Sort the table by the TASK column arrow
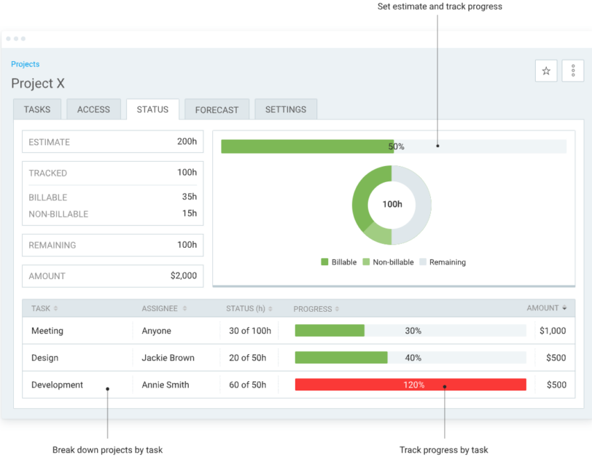 point(57,308)
